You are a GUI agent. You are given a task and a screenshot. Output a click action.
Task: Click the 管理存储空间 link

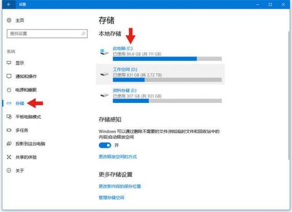coord(111,197)
